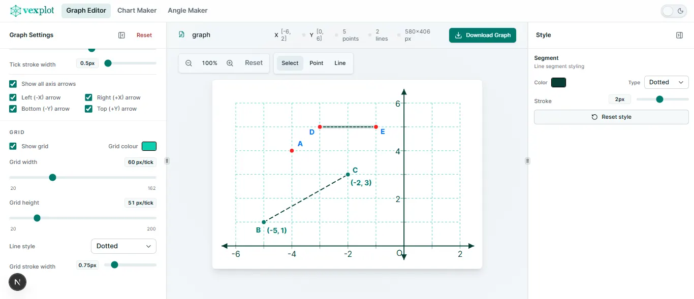The height and width of the screenshot is (299, 694).
Task: Select red point D on graph
Action: click(x=320, y=127)
